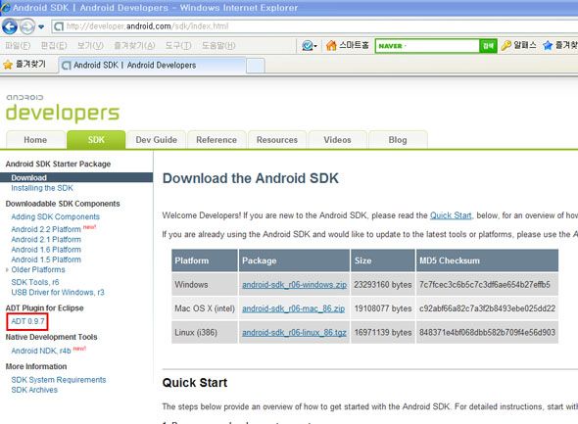Open USB Driver for Windows, r3
This screenshot has width=578, height=424.
coord(58,292)
